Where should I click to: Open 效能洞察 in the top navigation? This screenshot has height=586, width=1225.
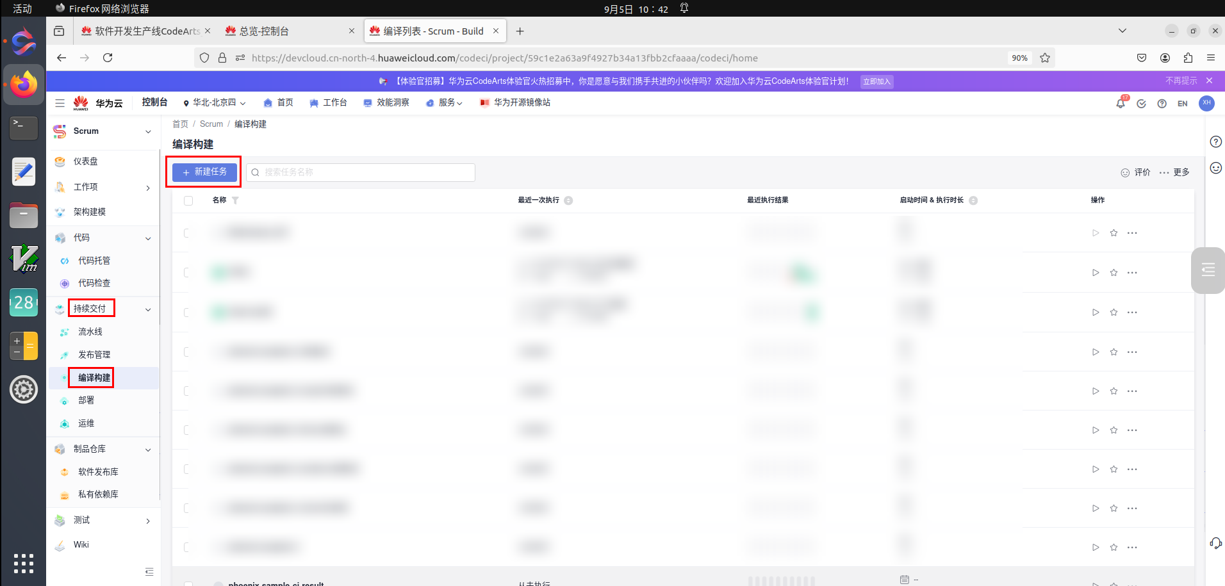(386, 103)
